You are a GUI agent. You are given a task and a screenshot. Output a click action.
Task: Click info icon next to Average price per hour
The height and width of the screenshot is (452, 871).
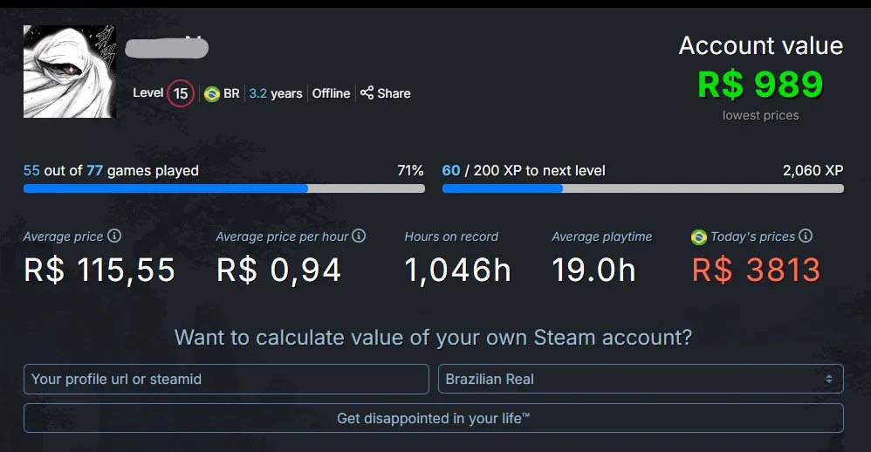click(359, 236)
